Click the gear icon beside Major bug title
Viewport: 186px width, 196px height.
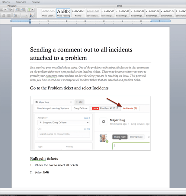[103, 121]
